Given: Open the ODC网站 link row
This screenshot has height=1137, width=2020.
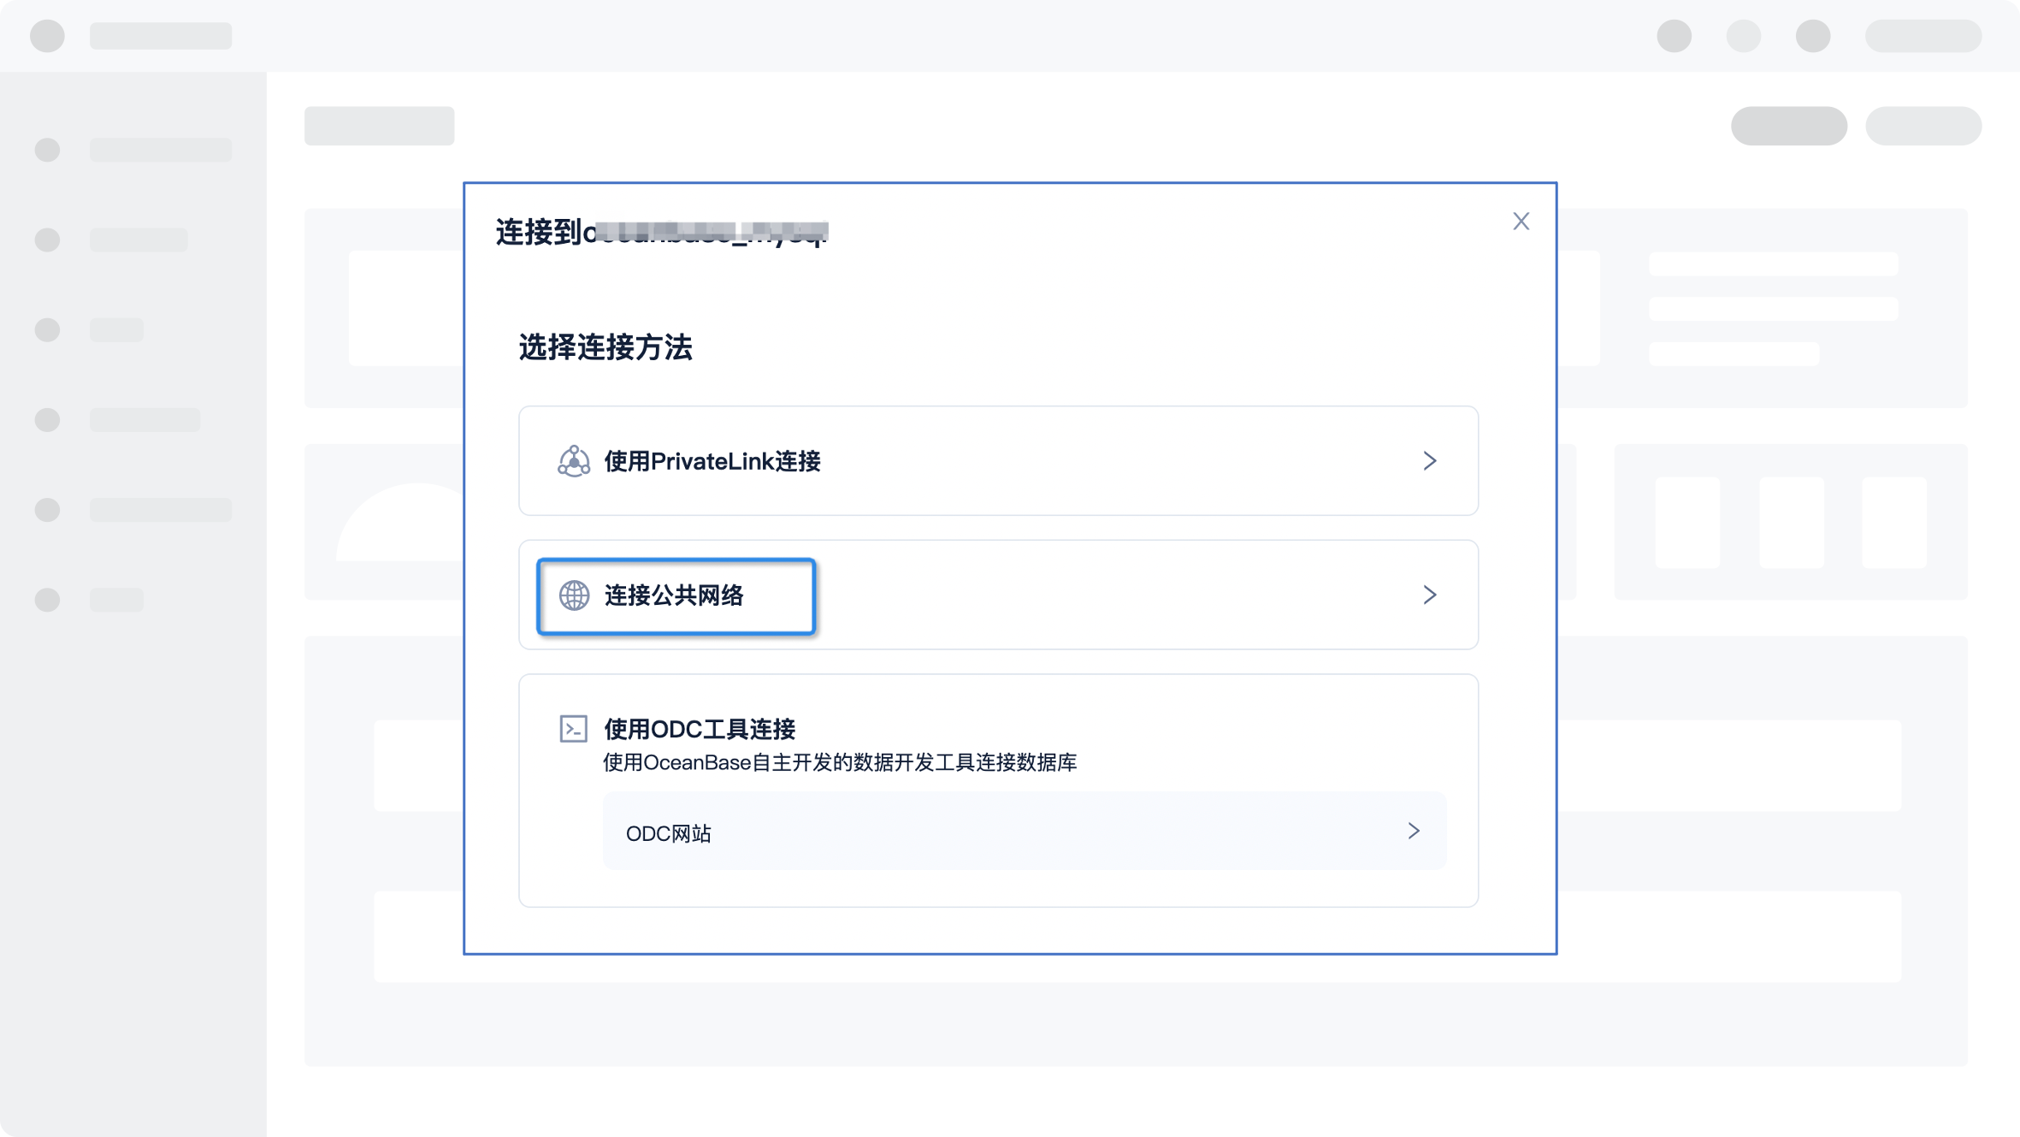Looking at the screenshot, I should coord(1025,832).
